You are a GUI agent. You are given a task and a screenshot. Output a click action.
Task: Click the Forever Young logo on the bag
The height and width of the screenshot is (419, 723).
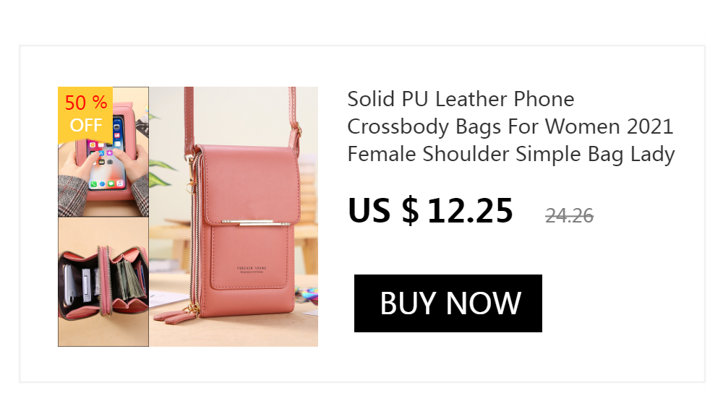252,269
